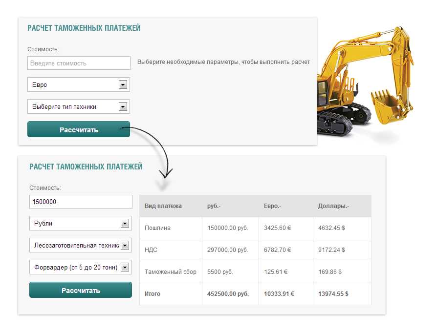Click the "Выберите необходимые параметры" hint text
Screen dimensions: 436x333
click(223, 62)
